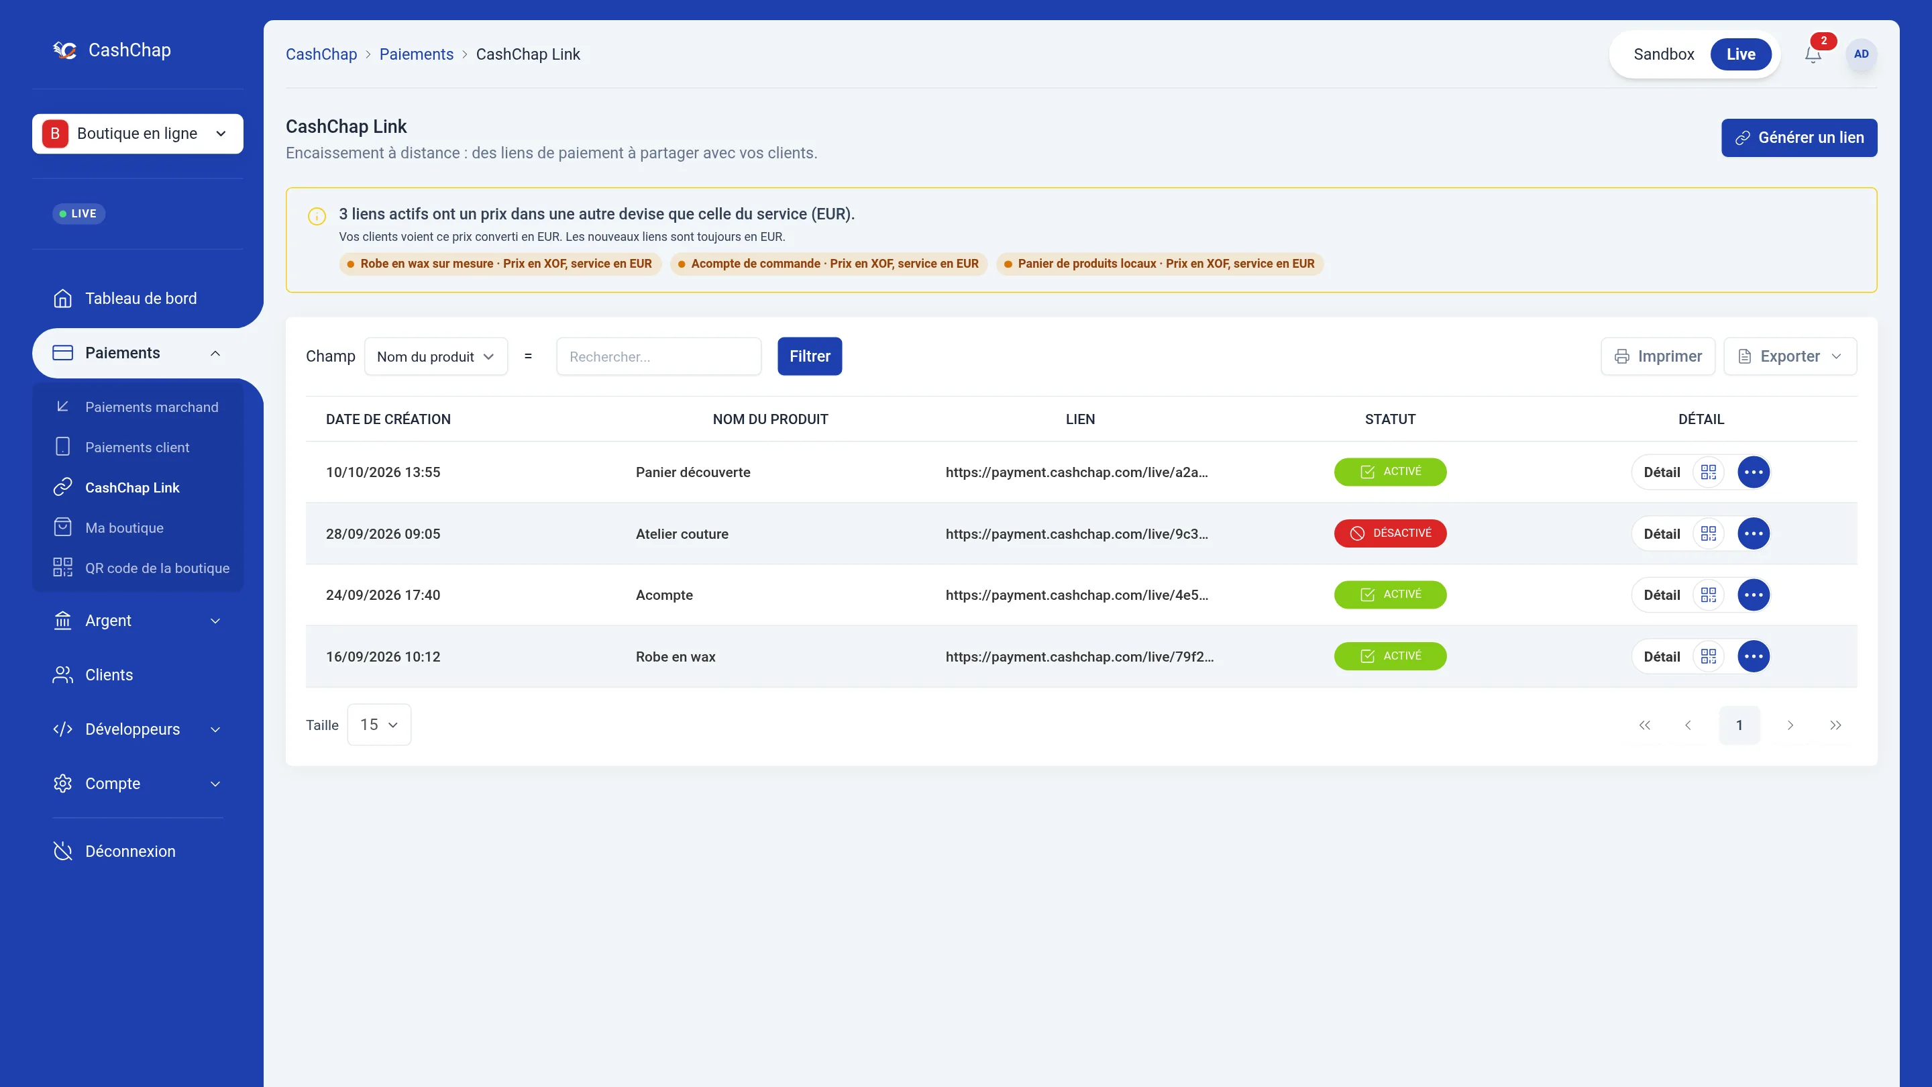Viewport: 1932px width, 1087px height.
Task: Click CashChap breadcrumb link
Action: click(x=321, y=54)
